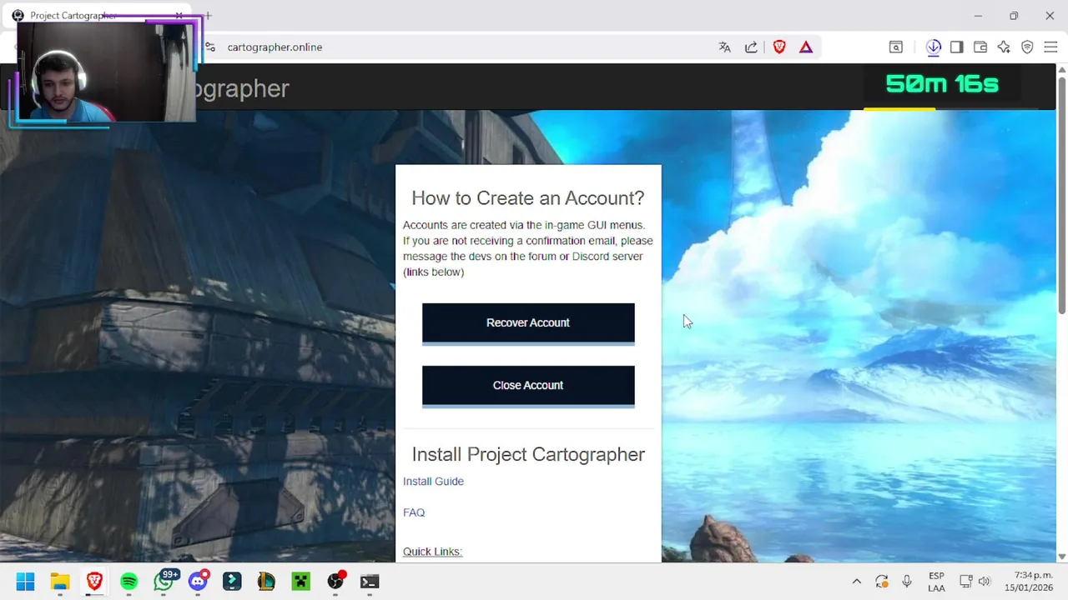
Task: Open the downloads icon in browser toolbar
Action: (x=934, y=47)
